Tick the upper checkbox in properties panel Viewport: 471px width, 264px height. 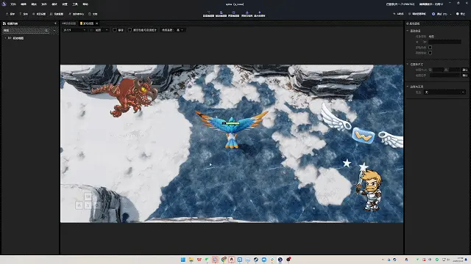point(430,47)
